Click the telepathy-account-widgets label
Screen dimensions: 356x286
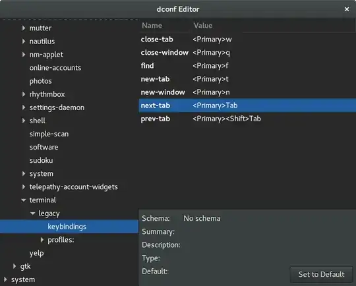click(74, 186)
